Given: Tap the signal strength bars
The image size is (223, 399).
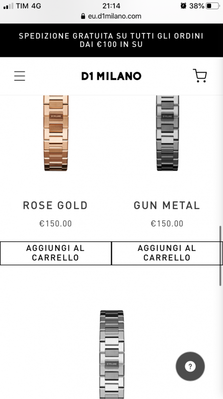Looking at the screenshot, I should 8,6.
